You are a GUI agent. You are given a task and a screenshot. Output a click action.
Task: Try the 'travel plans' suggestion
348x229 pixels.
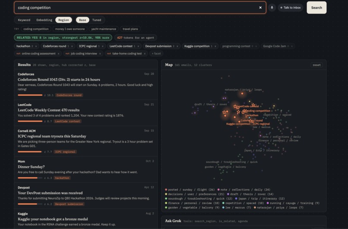tap(130, 29)
